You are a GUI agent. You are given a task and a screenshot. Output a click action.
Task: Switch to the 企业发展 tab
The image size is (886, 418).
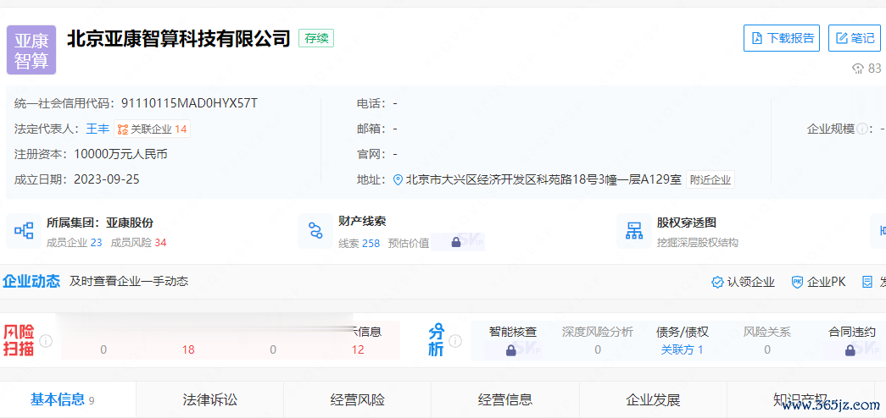point(653,400)
